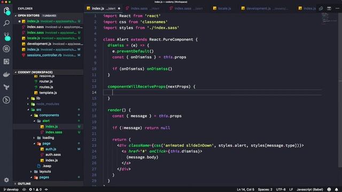Open the Explorer view in activity bar

click(x=6, y=11)
